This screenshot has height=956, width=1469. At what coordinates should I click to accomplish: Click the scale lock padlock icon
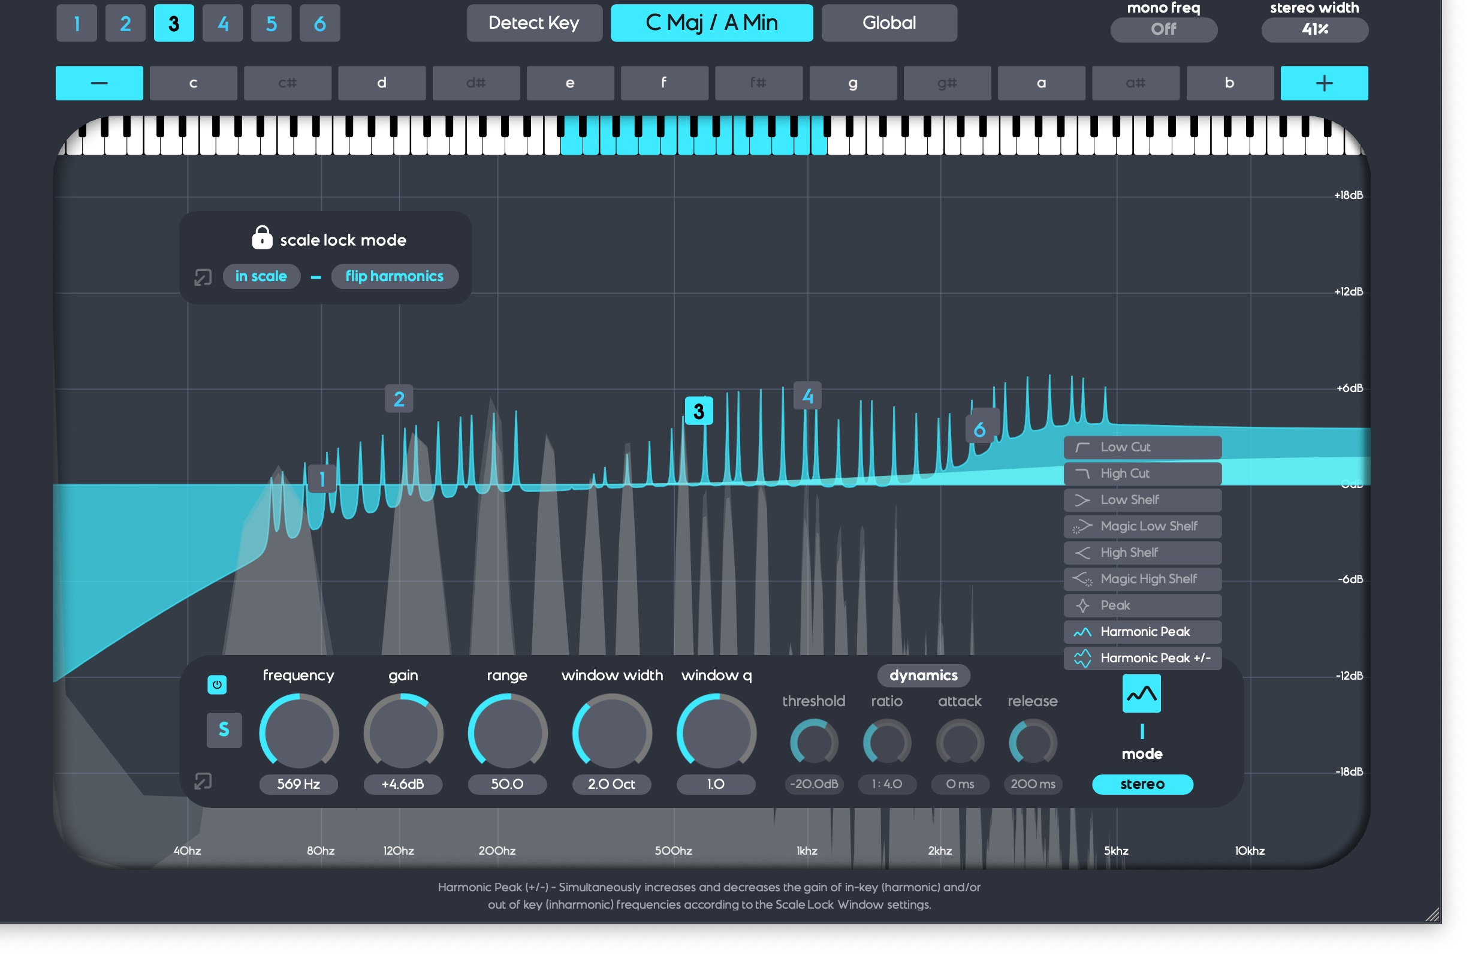pyautogui.click(x=262, y=237)
